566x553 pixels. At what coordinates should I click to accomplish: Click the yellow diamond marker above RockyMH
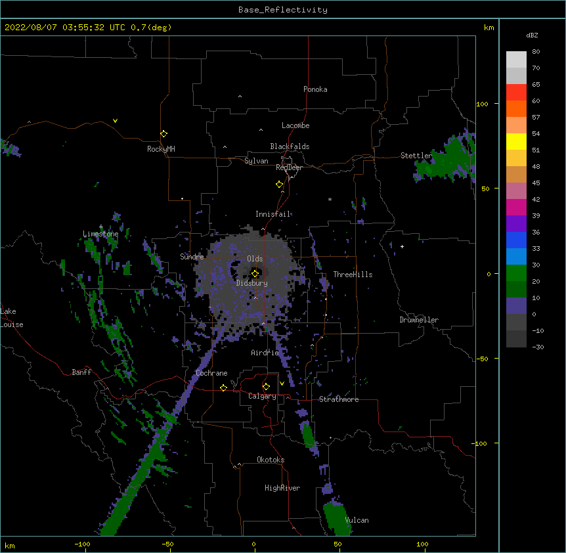[163, 134]
